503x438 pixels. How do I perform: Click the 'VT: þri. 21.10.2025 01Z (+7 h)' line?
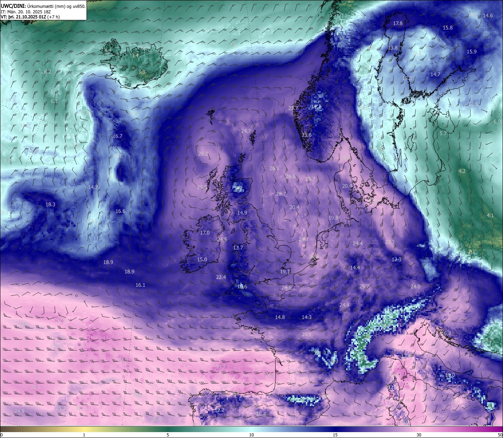(30, 17)
